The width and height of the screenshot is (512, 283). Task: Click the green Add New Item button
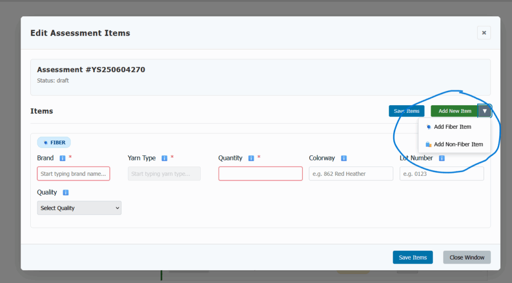454,111
